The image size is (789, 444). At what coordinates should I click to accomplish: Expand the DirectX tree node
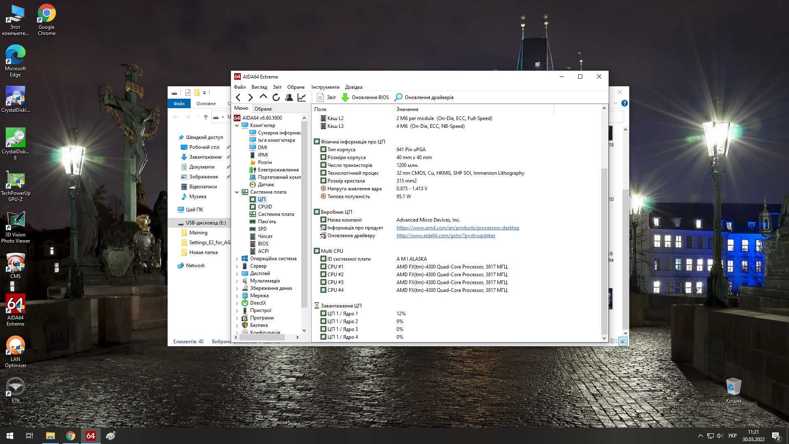click(237, 303)
